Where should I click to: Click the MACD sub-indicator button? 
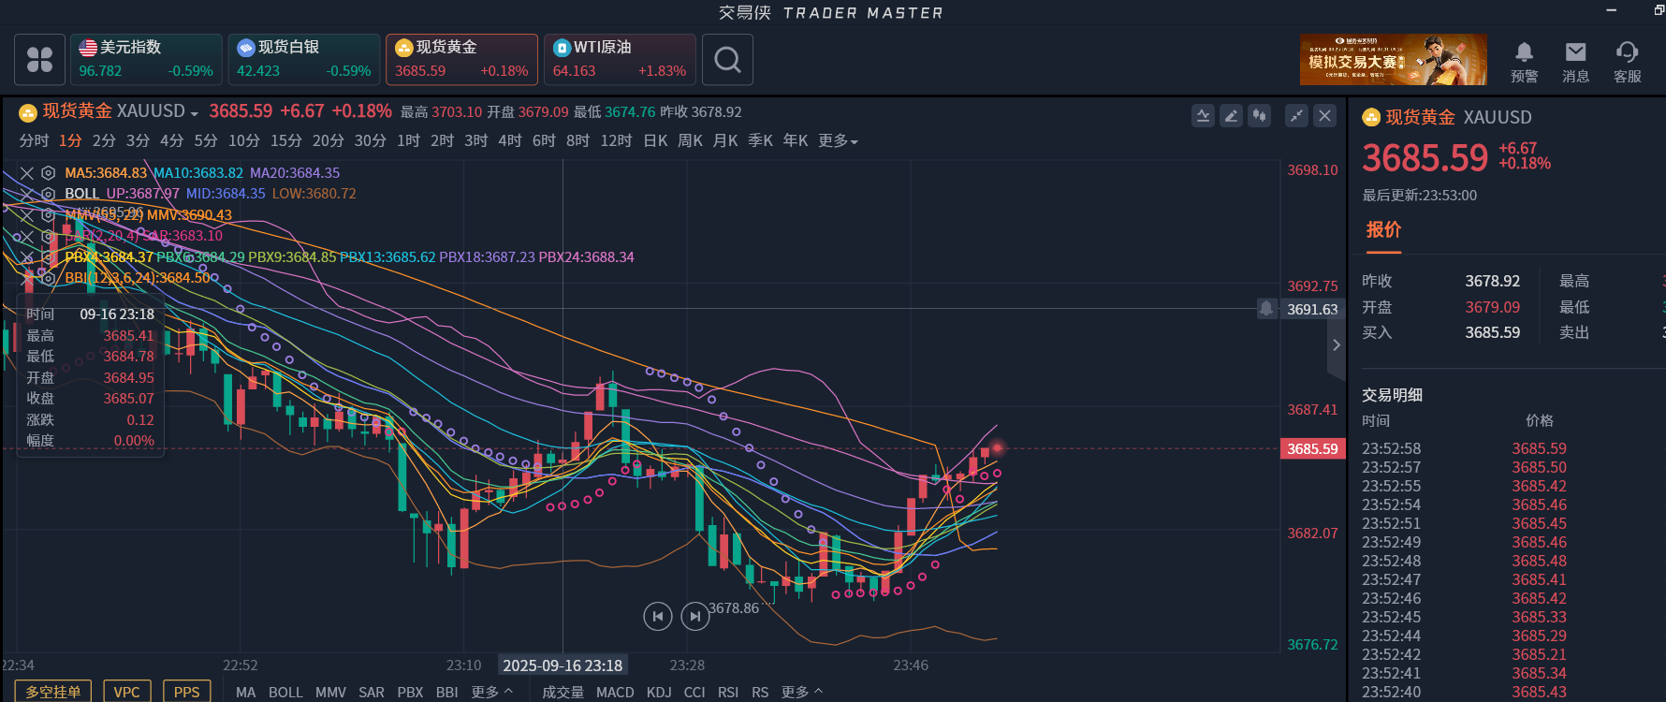615,692
